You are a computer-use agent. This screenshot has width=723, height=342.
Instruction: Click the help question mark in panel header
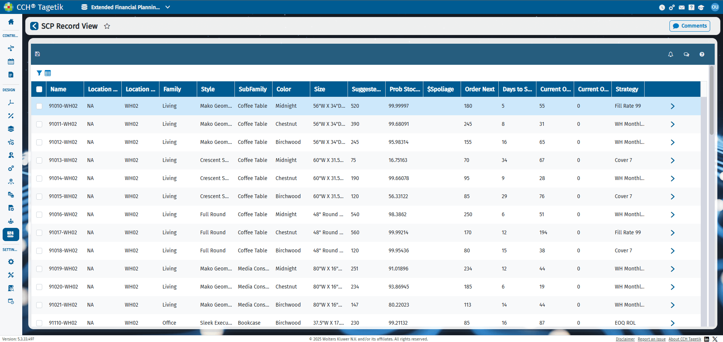(x=702, y=54)
